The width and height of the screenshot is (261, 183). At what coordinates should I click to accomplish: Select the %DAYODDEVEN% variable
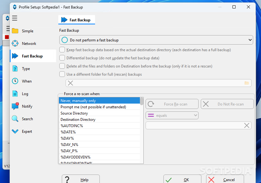click(99, 157)
